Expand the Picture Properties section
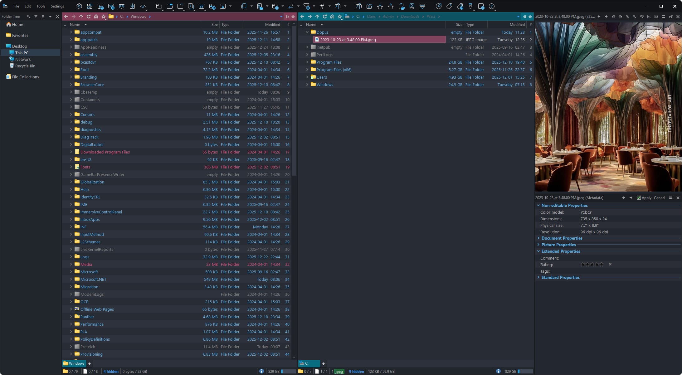Screen dimensions: 682x375 coord(538,245)
